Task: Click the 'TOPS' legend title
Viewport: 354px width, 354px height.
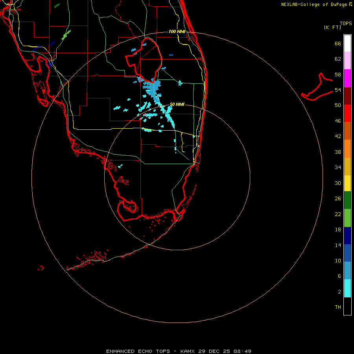Action: [x=346, y=23]
